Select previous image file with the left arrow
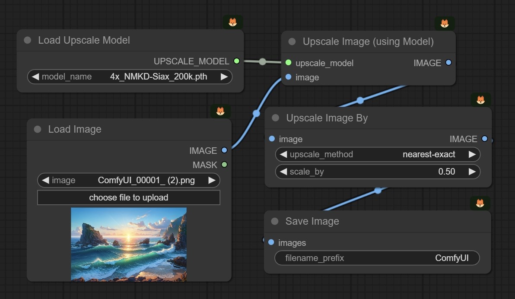 (45, 180)
